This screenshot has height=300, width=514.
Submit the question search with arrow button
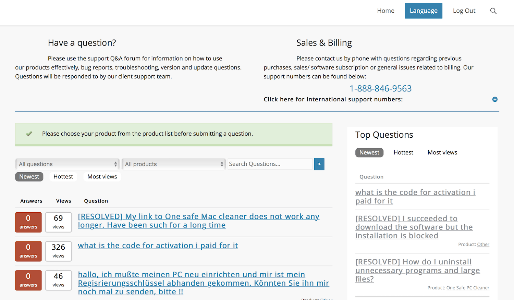(319, 164)
